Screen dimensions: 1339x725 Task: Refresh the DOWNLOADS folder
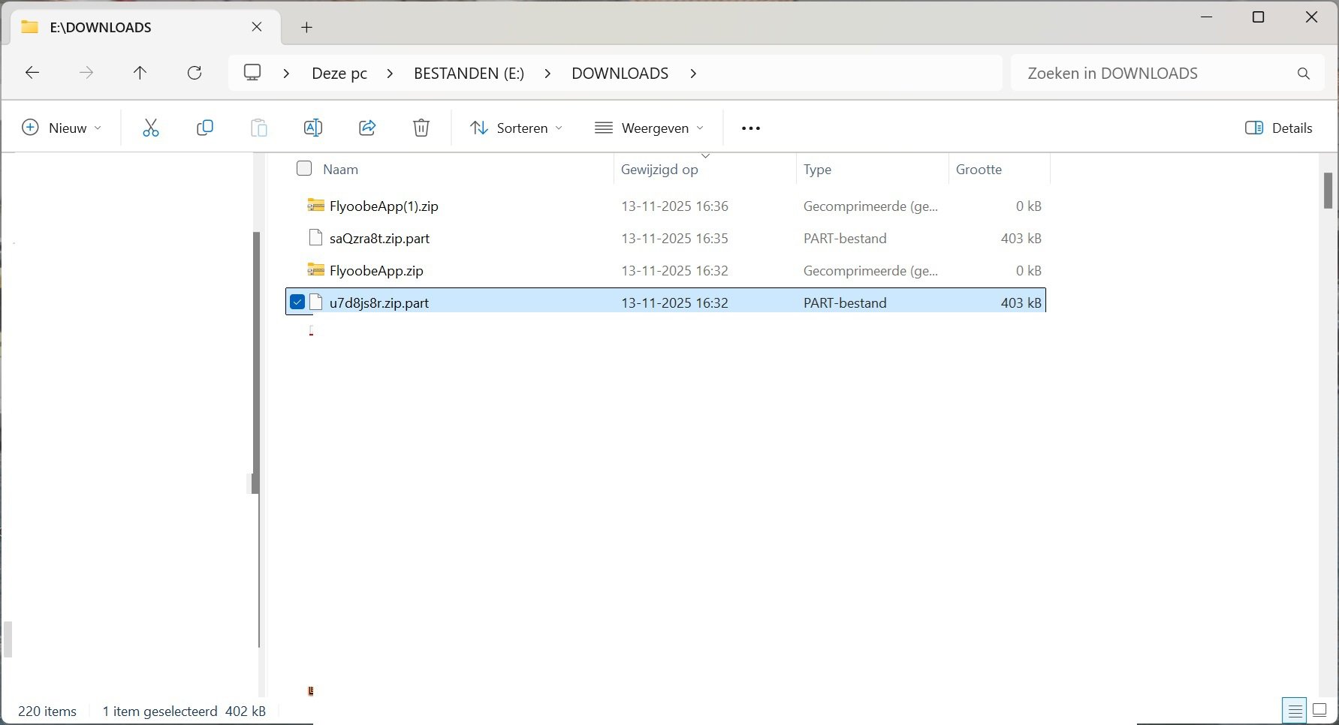pos(195,73)
